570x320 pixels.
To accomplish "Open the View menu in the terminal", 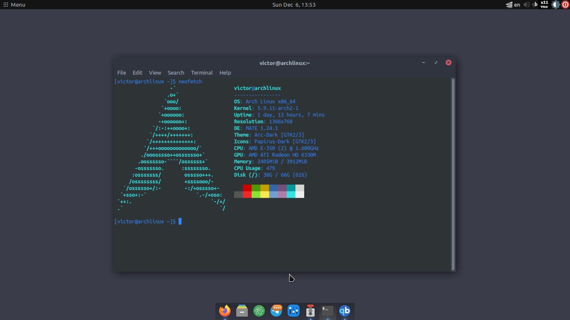I will (x=155, y=73).
